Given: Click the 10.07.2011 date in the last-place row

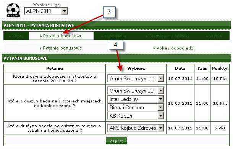Looking at the screenshot, I should click(x=180, y=128).
